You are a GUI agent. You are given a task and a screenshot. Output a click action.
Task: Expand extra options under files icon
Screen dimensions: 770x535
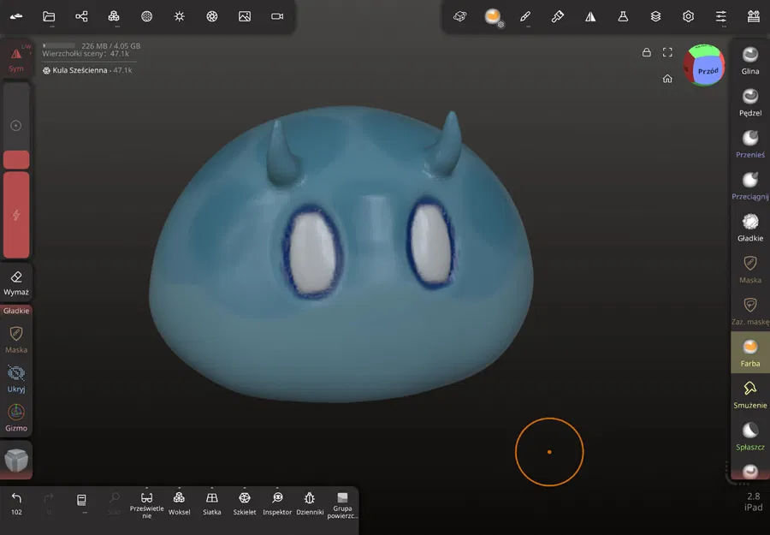pyautogui.click(x=49, y=28)
